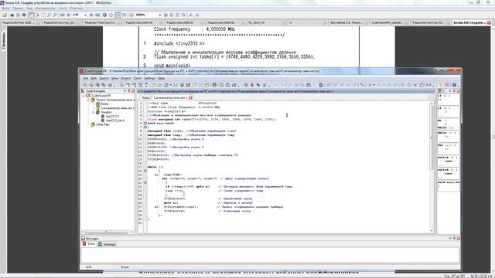Image resolution: width=495 pixels, height=278 pixels.
Task: Select tiny2313.h header in tree
Action: point(112,117)
